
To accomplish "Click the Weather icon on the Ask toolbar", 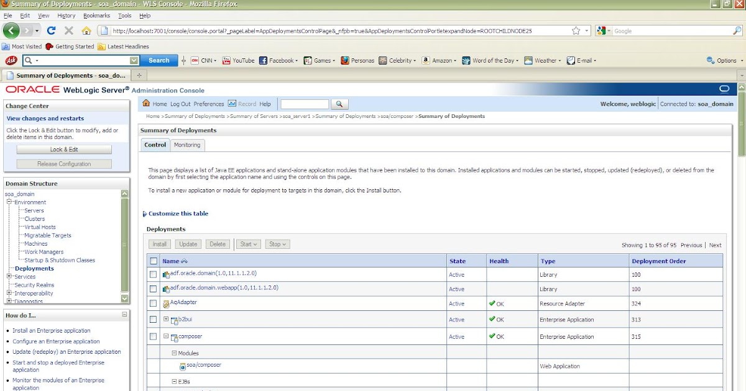I will (x=527, y=60).
